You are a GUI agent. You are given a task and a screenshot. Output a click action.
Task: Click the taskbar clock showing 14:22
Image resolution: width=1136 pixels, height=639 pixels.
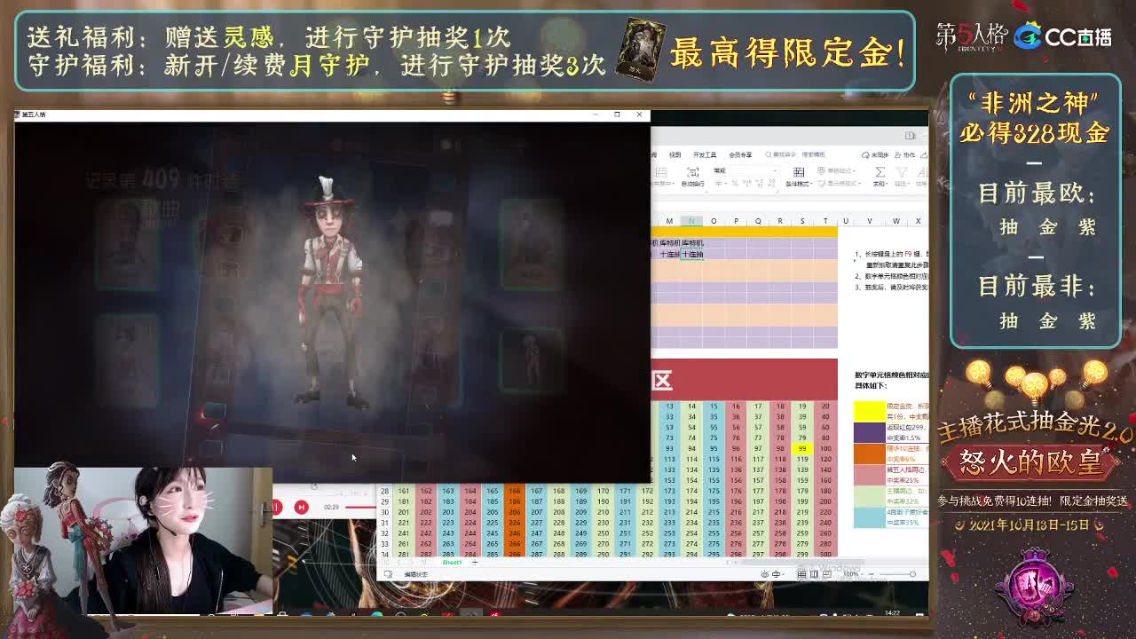click(893, 612)
